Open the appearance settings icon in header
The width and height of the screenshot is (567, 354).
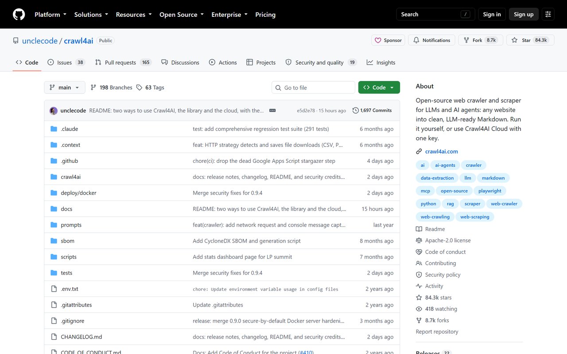(x=548, y=15)
